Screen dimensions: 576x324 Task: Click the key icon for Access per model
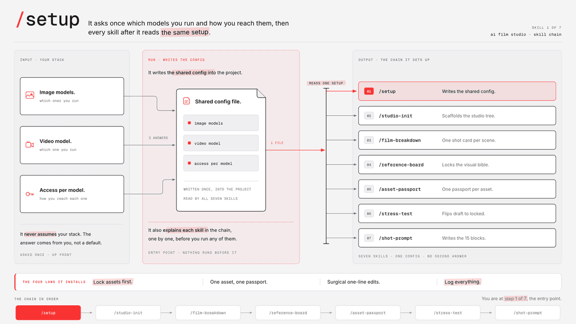coord(30,194)
